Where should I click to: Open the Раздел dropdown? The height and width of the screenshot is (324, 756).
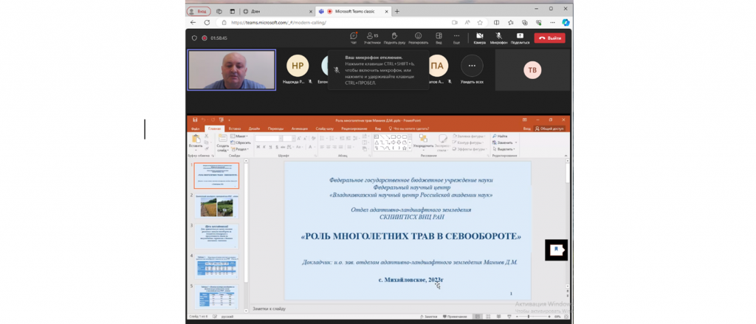pos(240,149)
